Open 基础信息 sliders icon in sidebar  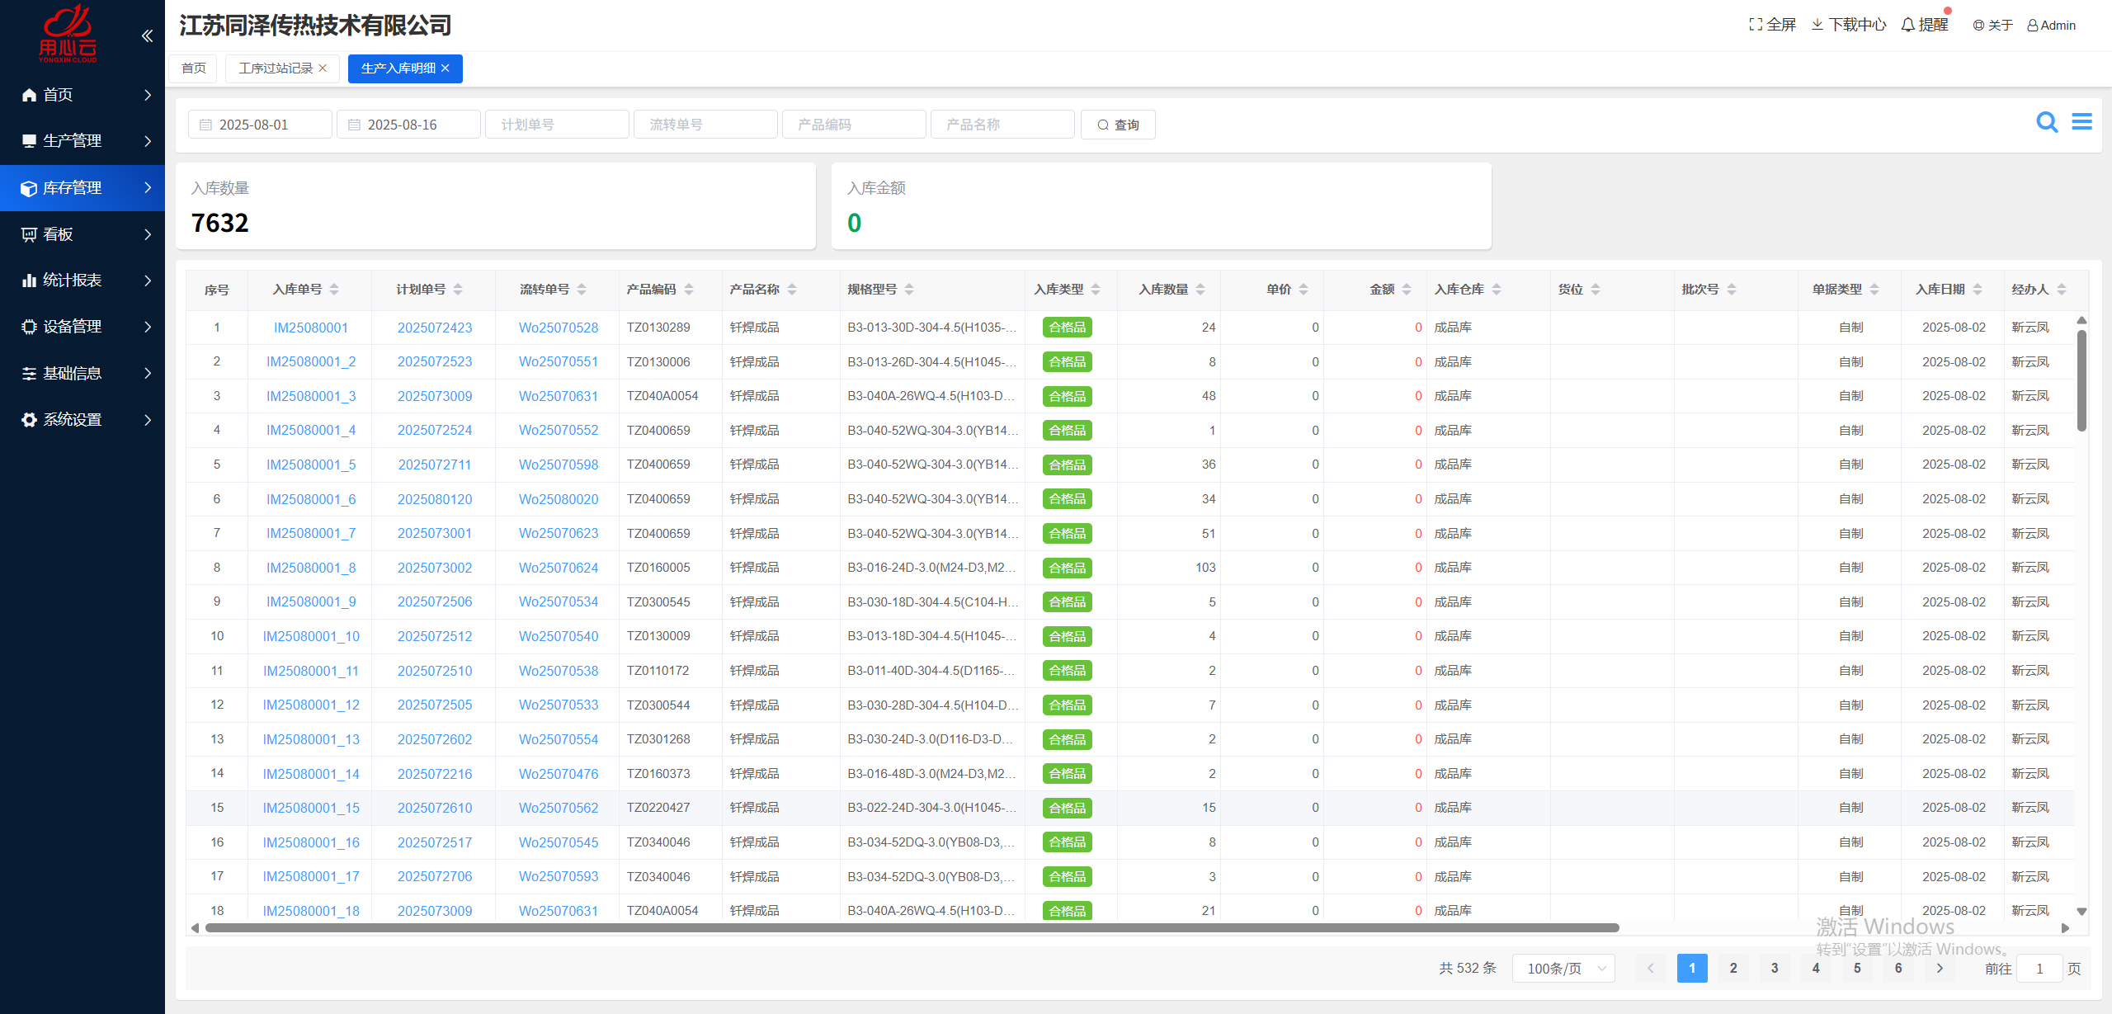(x=29, y=374)
